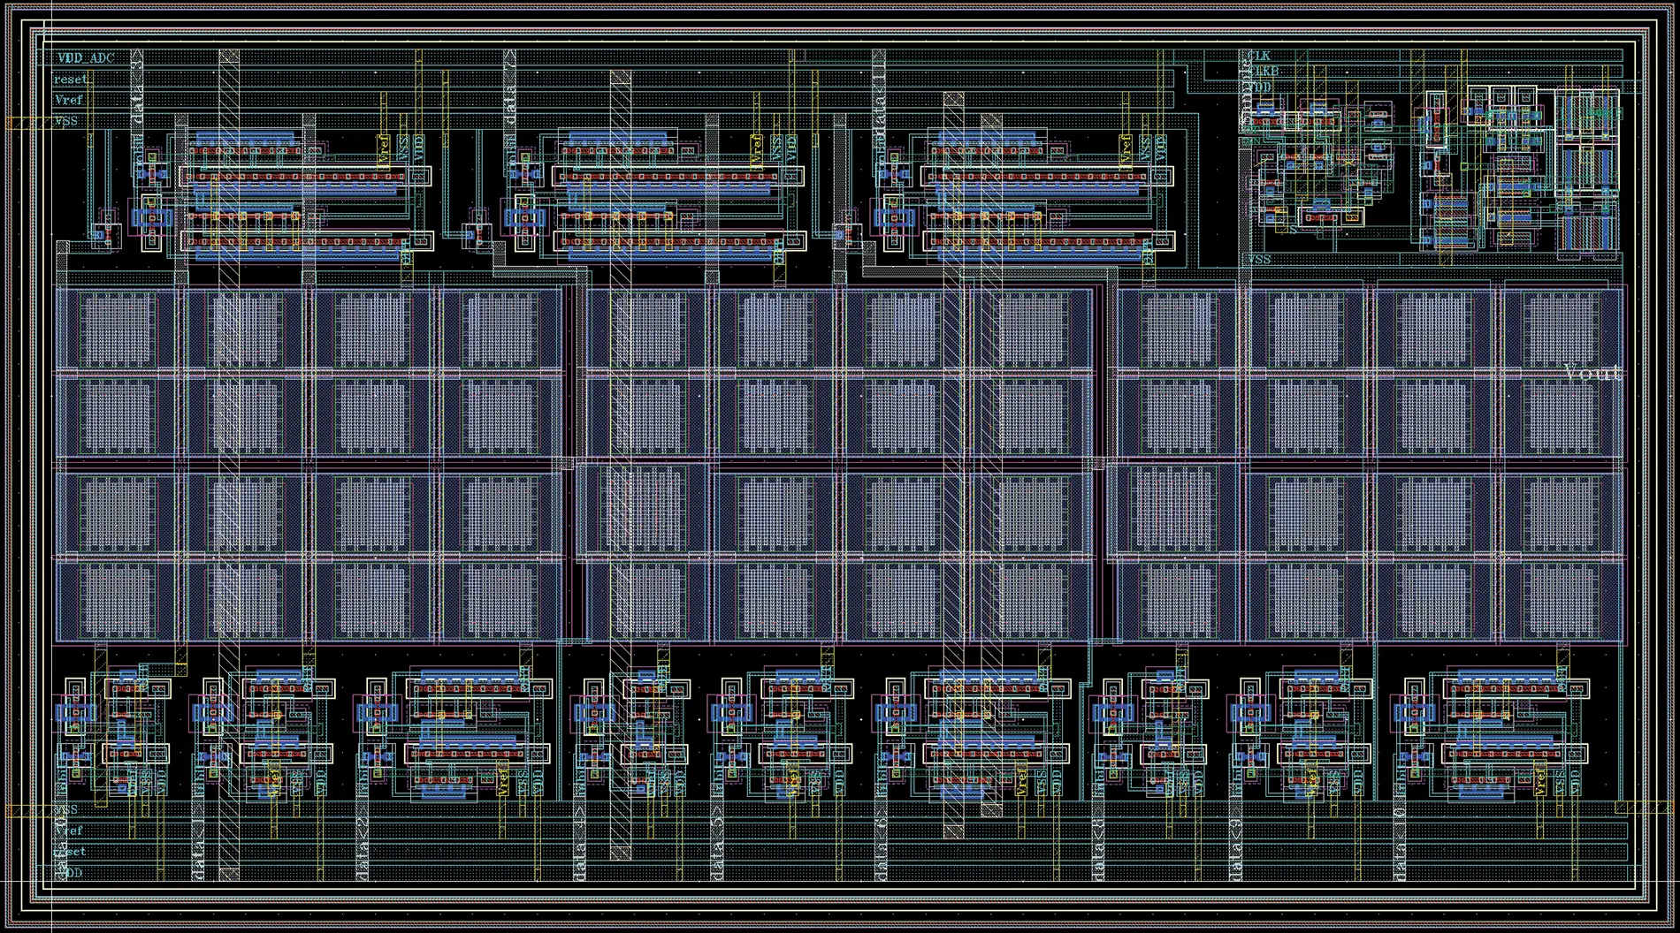Click the bottom VDD power ring label

coord(69,871)
